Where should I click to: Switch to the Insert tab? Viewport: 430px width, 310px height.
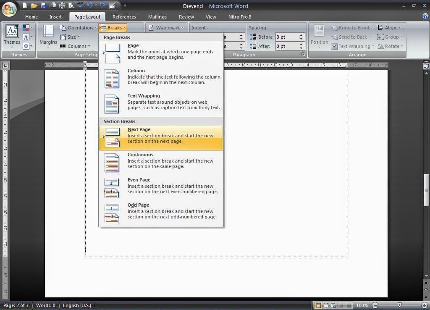(x=55, y=17)
